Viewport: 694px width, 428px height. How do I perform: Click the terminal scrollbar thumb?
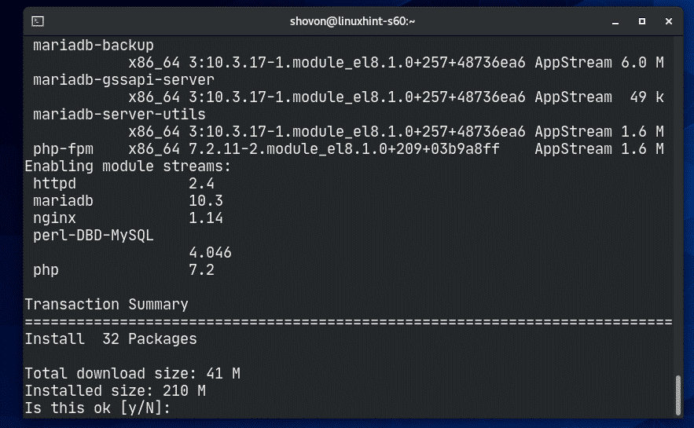pos(678,396)
